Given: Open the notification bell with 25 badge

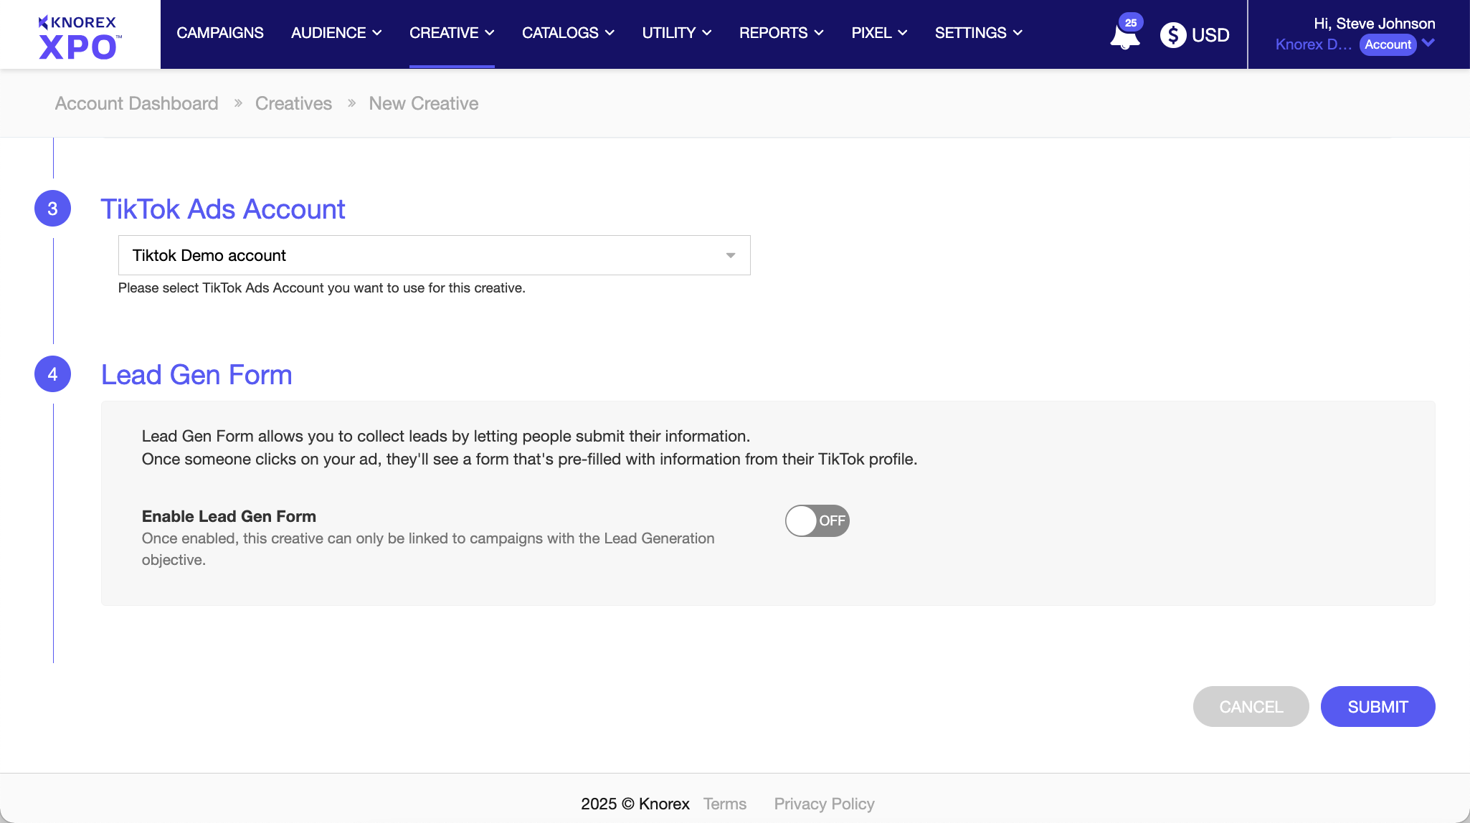Looking at the screenshot, I should pos(1124,36).
